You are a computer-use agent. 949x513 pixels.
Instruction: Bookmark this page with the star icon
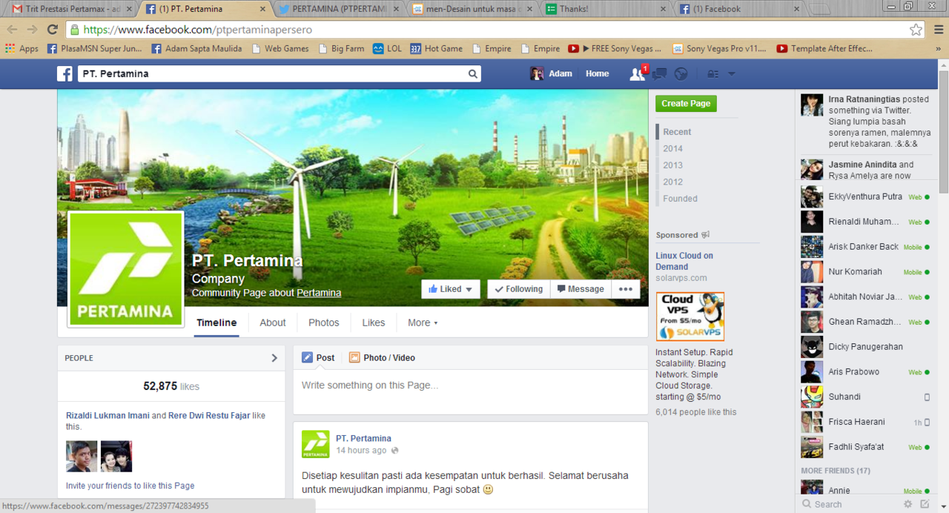point(916,30)
